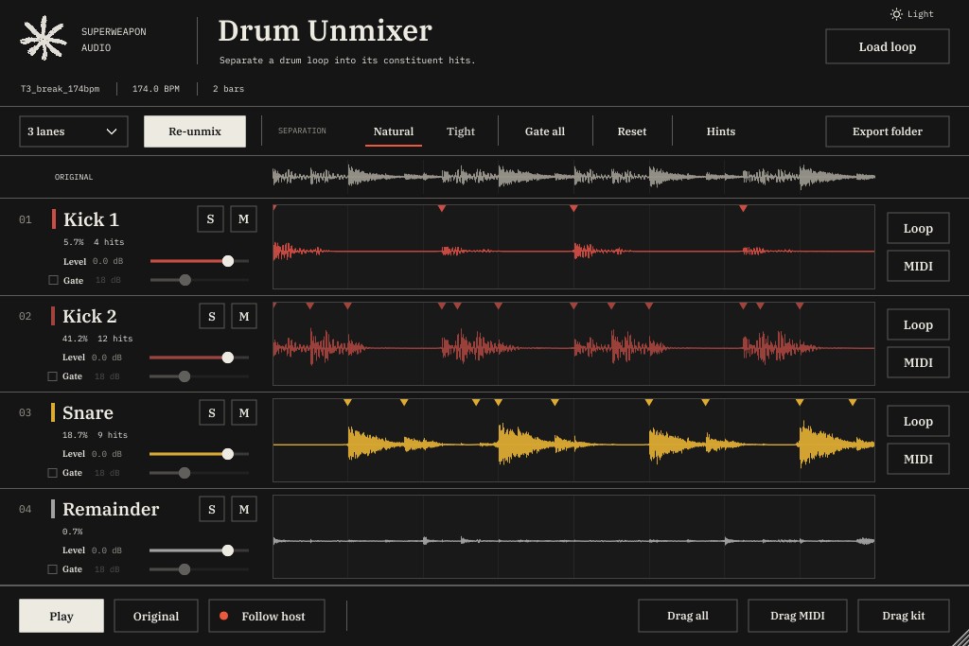Click the Original waveform overview
This screenshot has width=969, height=646.
click(573, 177)
